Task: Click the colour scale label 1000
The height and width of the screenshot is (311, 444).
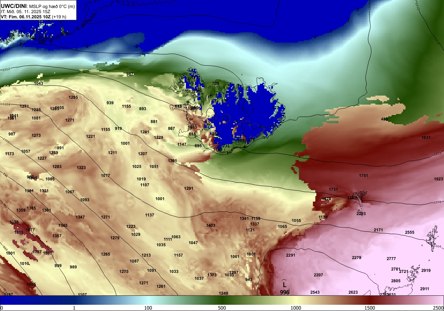Action: coord(296,308)
